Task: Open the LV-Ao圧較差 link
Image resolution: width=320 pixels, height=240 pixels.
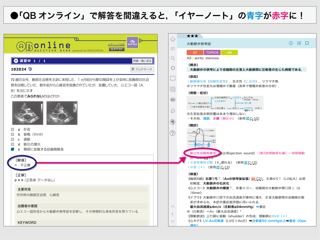Action: tap(213, 221)
